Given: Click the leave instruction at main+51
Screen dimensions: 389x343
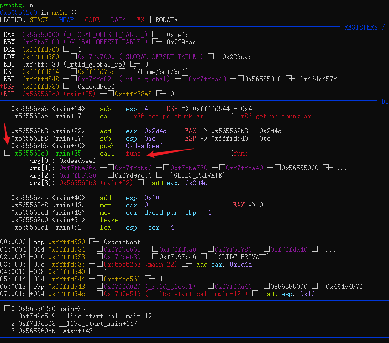Looking at the screenshot, I should [109, 220].
